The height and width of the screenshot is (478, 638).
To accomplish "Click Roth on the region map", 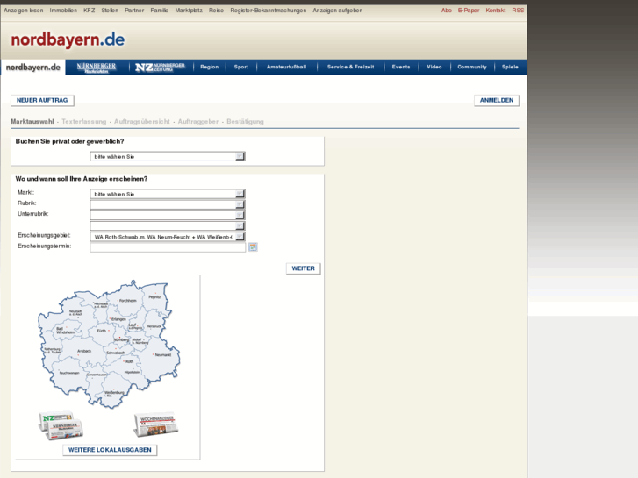I will pos(129,361).
